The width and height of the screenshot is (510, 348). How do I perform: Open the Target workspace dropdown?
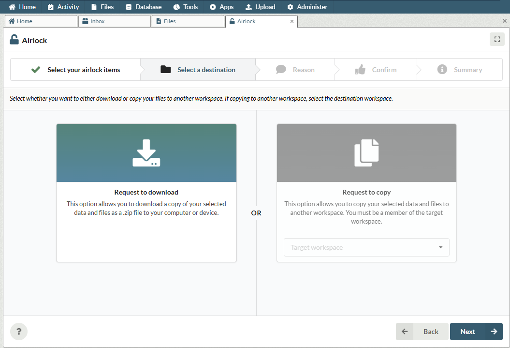[366, 247]
